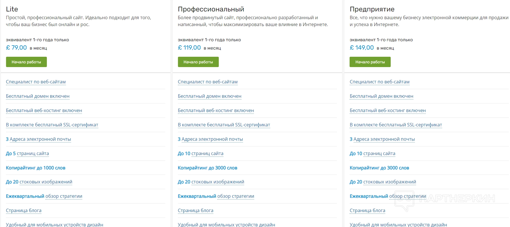This screenshot has height=227, width=510.
Task: Click Lite plan's "Начало работы" button
Action: tap(26, 62)
